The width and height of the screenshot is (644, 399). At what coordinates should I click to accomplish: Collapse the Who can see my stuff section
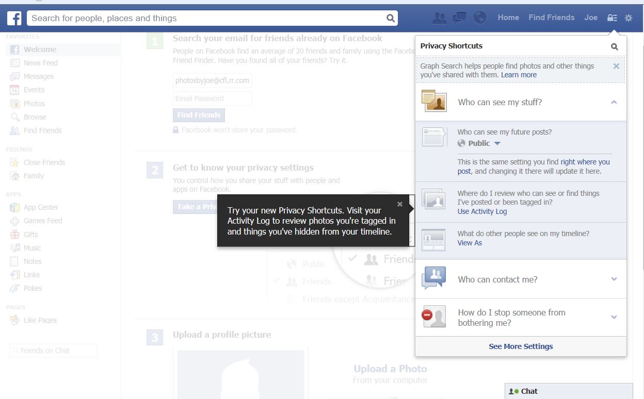tap(614, 102)
